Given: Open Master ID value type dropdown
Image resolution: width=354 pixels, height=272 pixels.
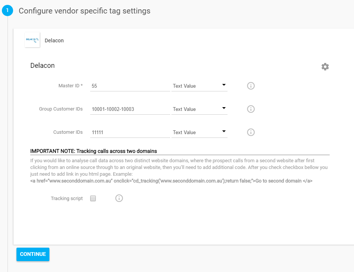Looking at the screenshot, I should pos(199,86).
